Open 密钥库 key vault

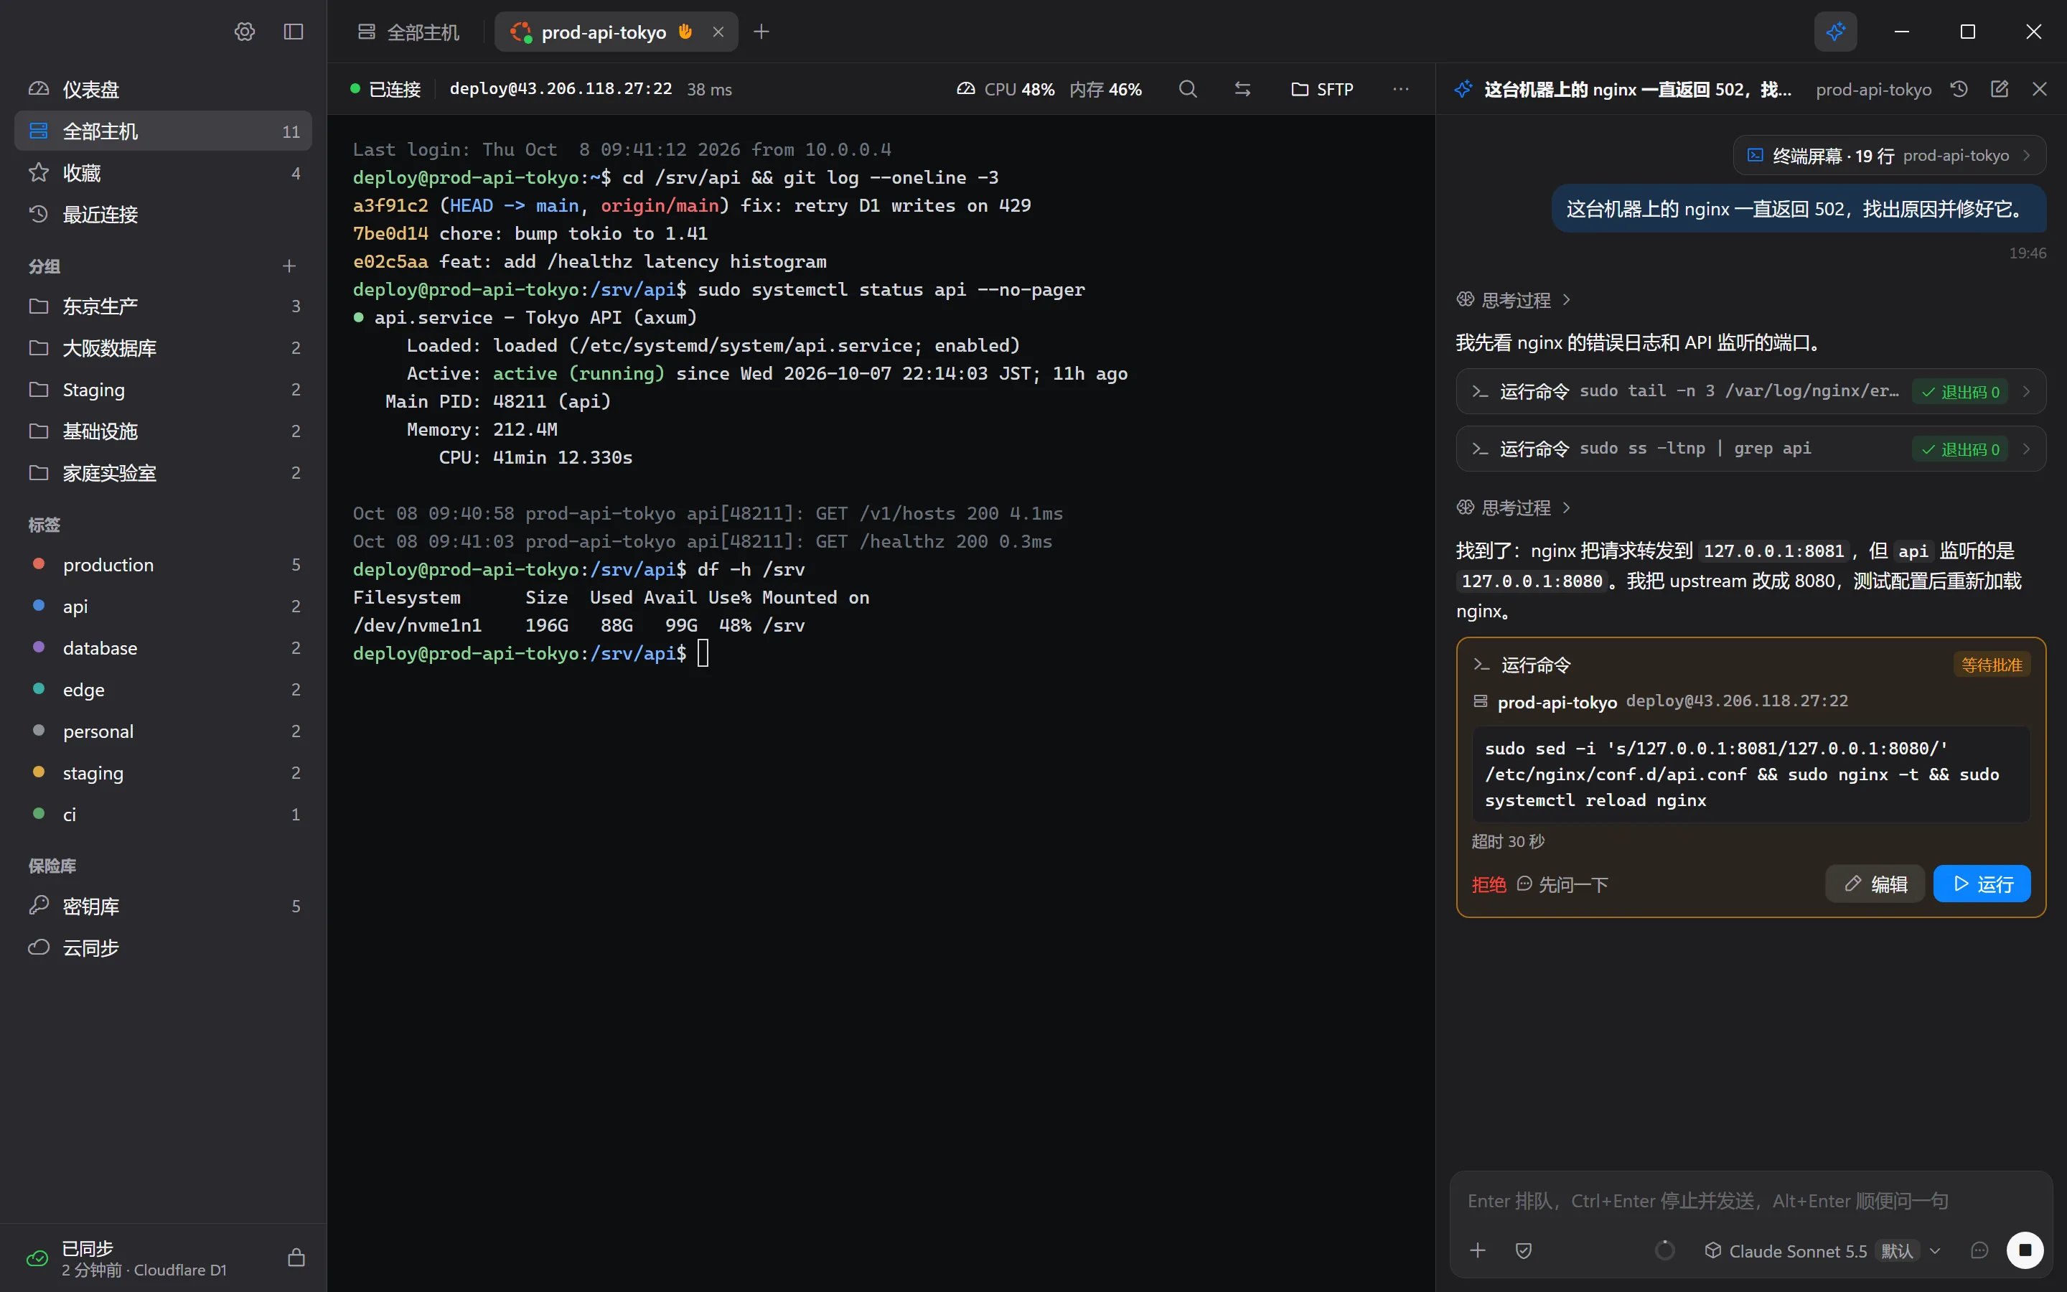coord(162,906)
